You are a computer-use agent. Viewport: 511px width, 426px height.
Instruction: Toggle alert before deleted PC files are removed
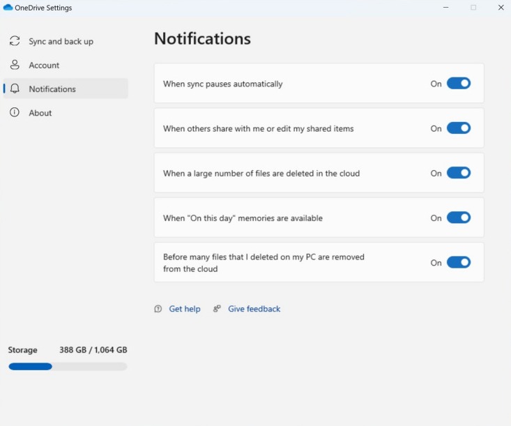click(x=459, y=262)
